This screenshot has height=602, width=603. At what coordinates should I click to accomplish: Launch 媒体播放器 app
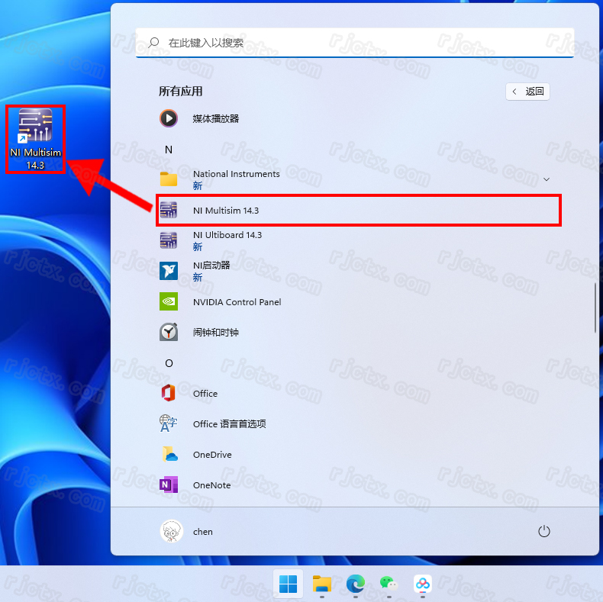click(x=216, y=119)
